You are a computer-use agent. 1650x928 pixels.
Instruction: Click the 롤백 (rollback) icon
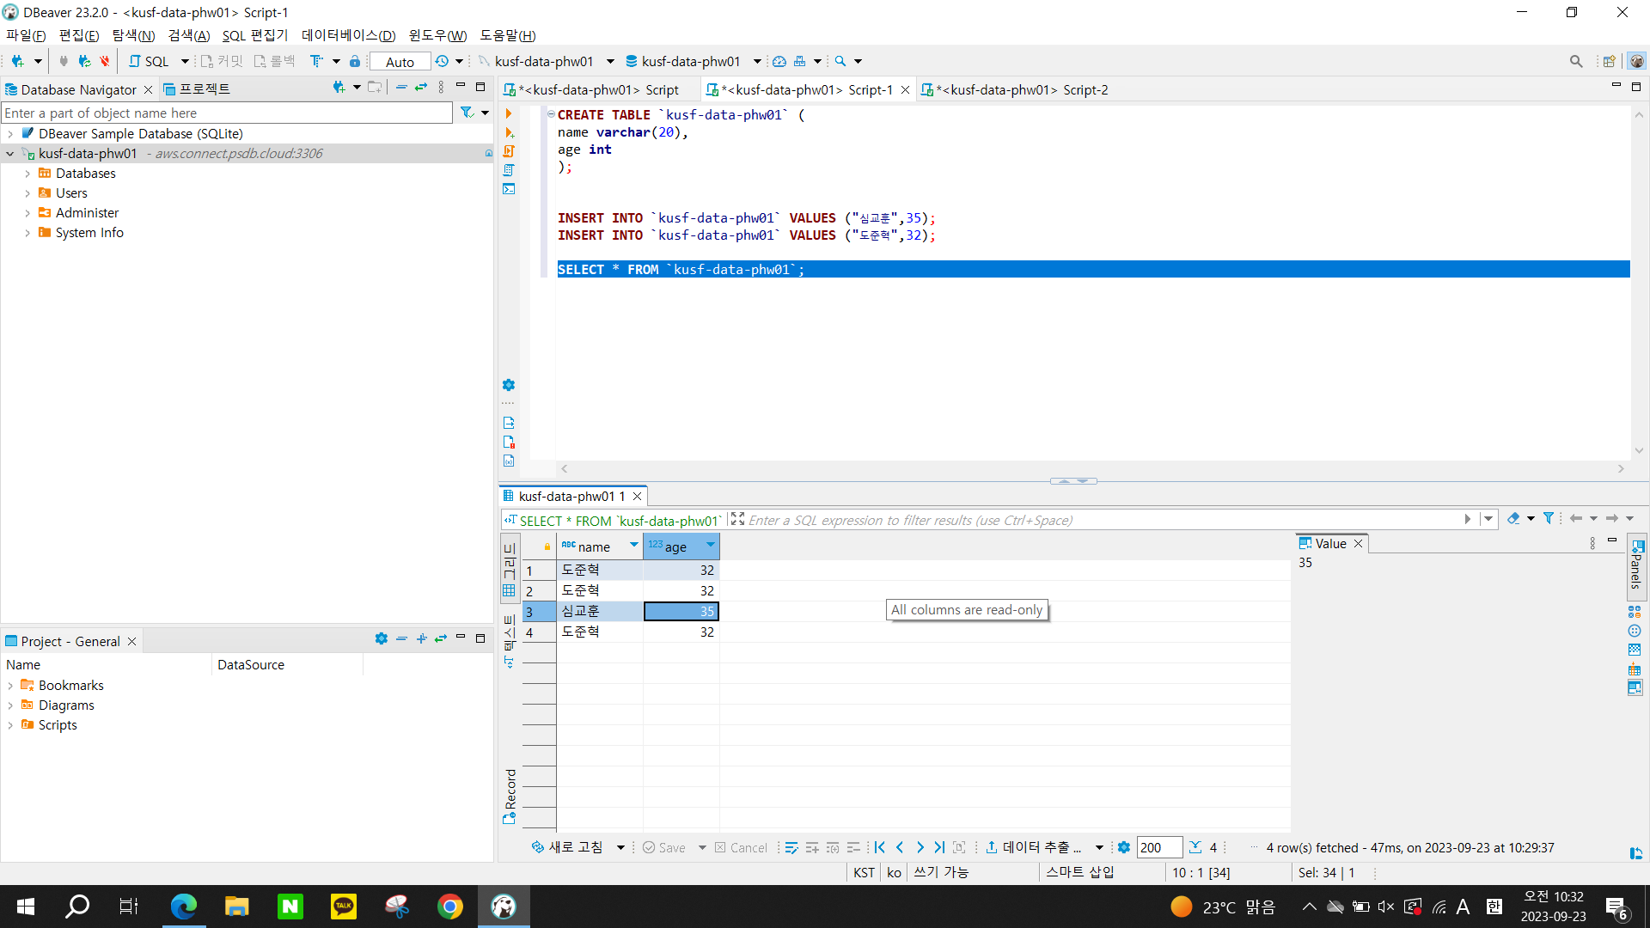point(273,61)
